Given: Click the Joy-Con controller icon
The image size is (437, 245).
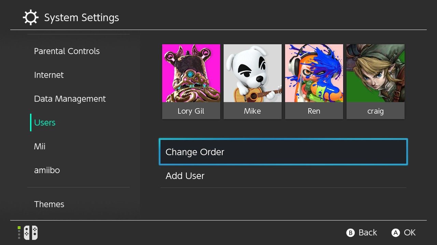Looking at the screenshot, I should pos(30,233).
